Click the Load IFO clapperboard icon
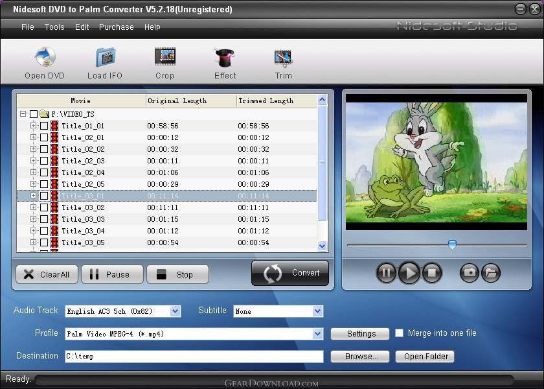Viewport: 544px width, 389px height. (106, 57)
